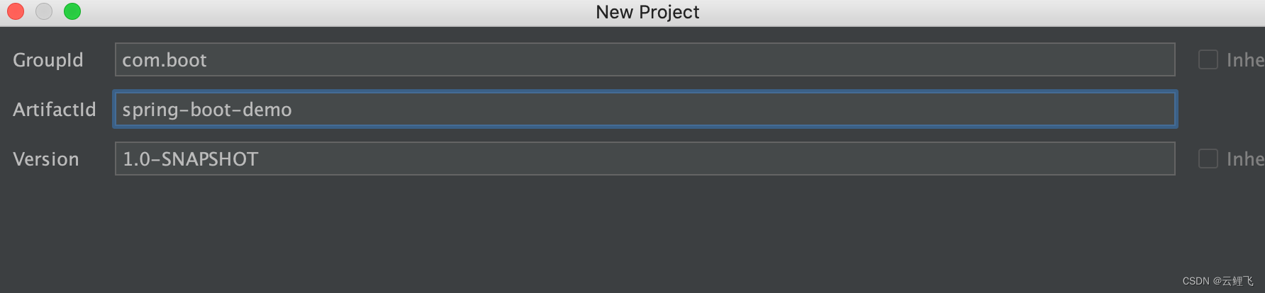The width and height of the screenshot is (1265, 293).
Task: Select the ArtifactId label
Action: 55,110
